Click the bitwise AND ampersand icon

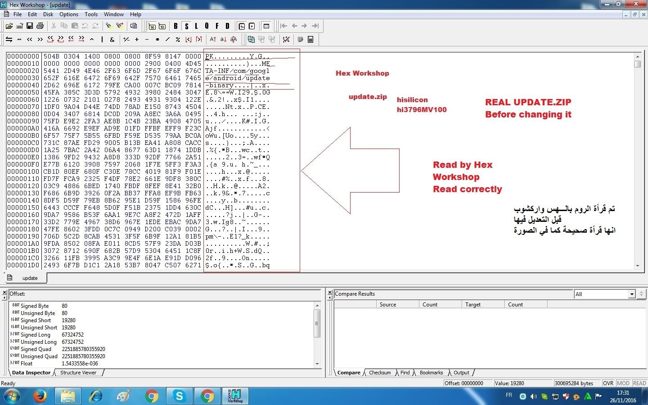112,40
